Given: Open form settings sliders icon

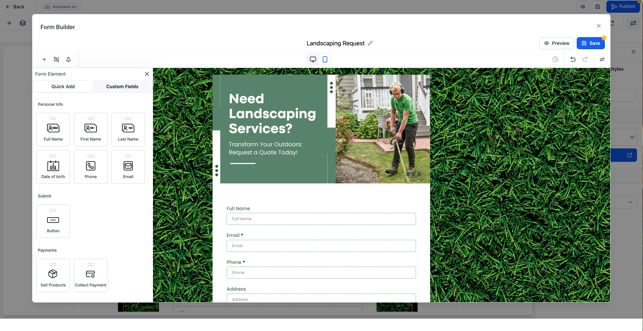Looking at the screenshot, I should (602, 59).
